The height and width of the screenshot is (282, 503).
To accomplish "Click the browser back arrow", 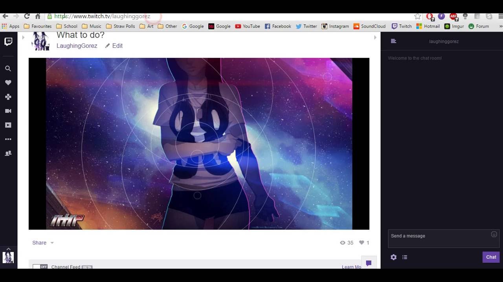I will point(5,16).
